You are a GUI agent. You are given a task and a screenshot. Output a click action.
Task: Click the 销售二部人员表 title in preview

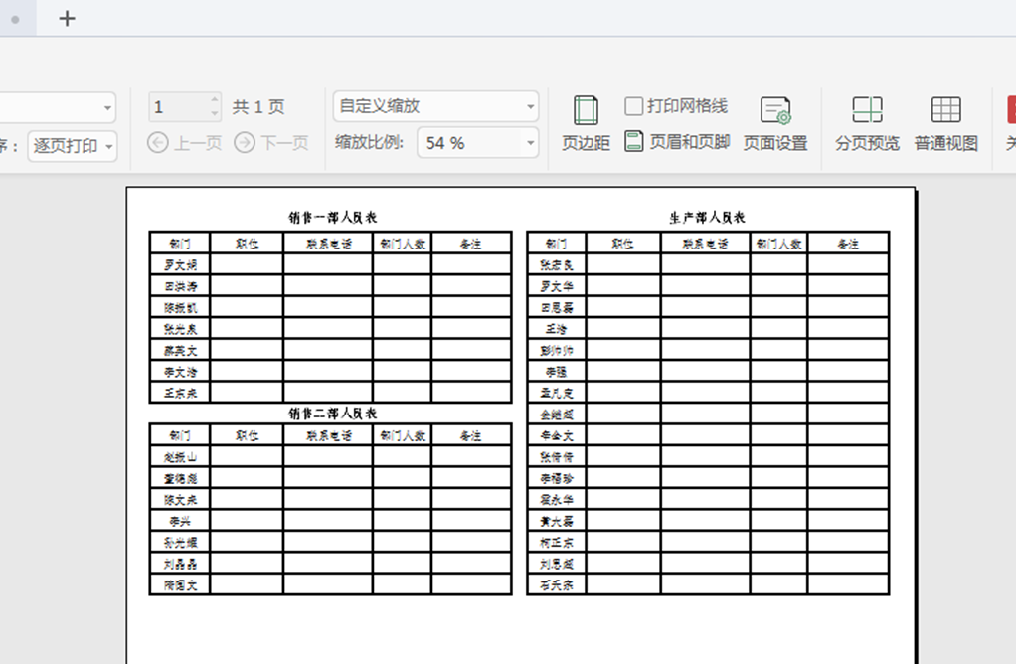[x=332, y=414]
